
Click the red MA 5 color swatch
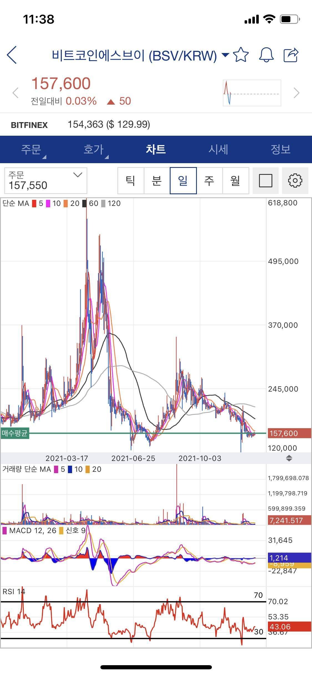tap(34, 204)
